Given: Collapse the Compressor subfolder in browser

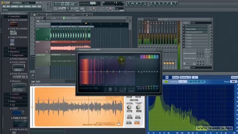Looking at the screenshot, I should [17, 55].
